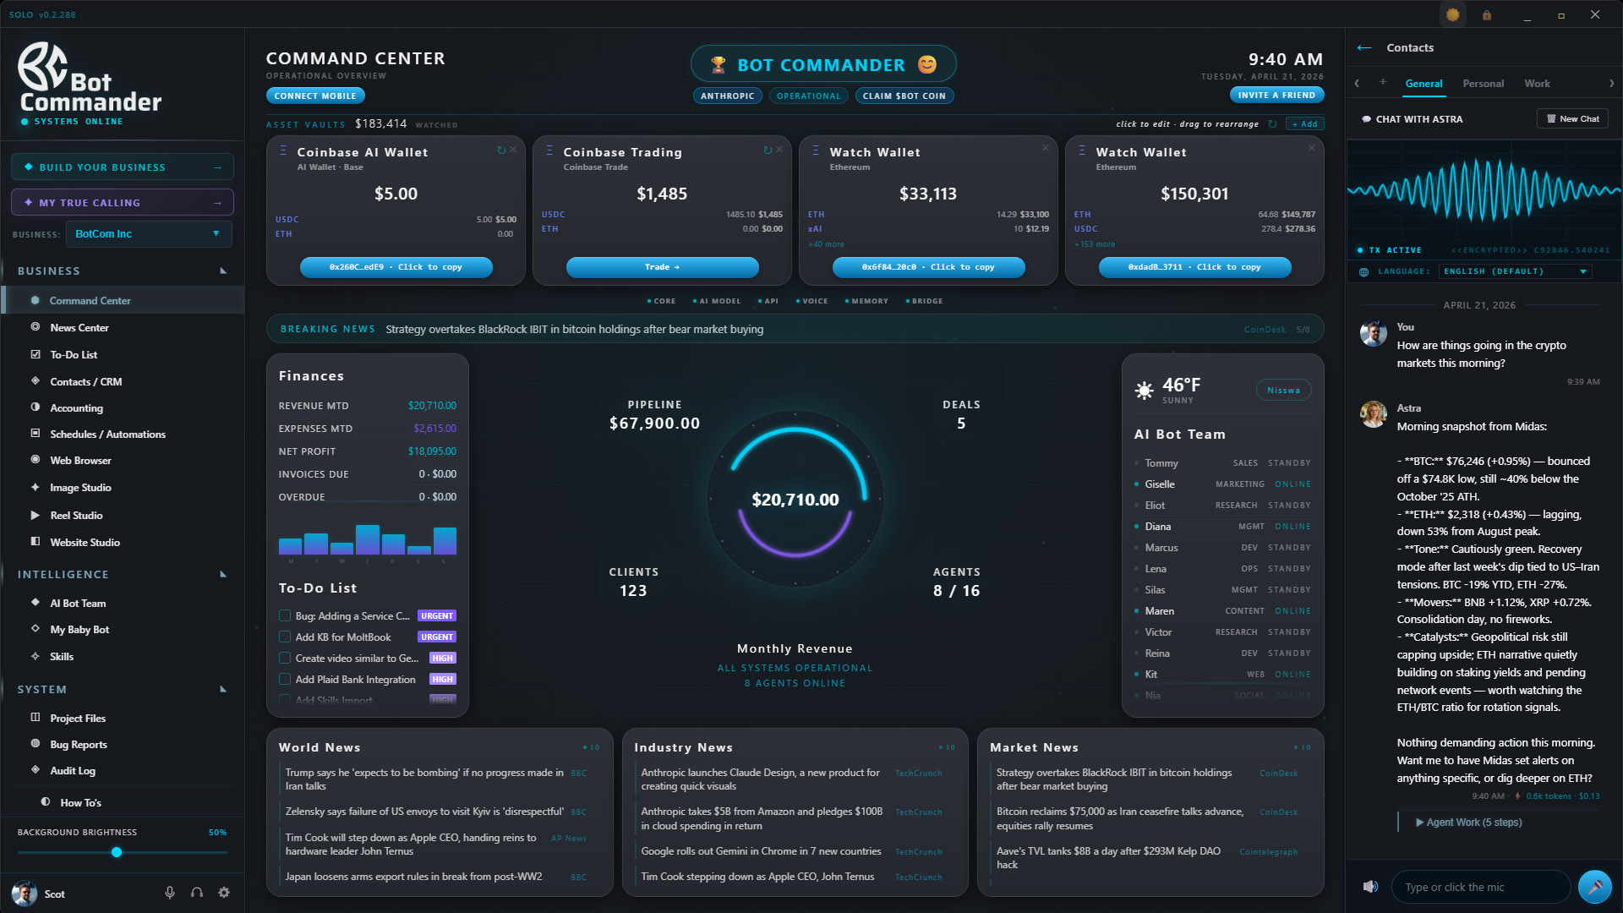Adjust the Background Brightness slider handle
The image size is (1623, 913).
click(x=117, y=852)
